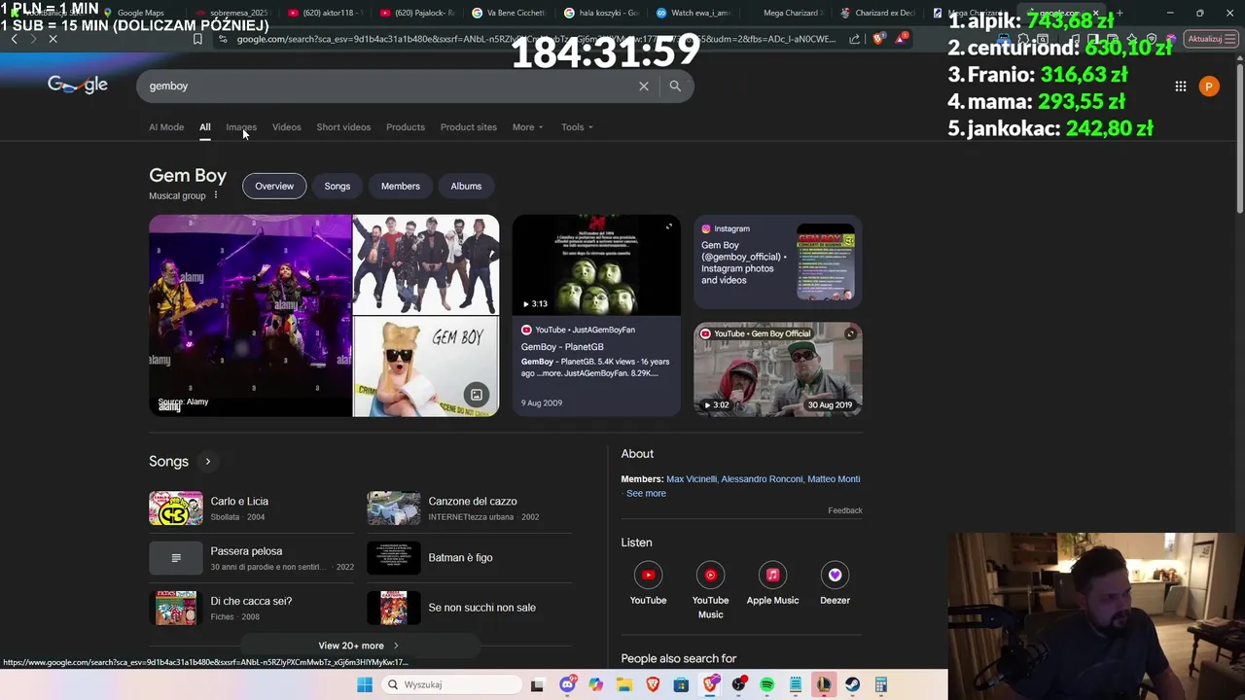The width and height of the screenshot is (1245, 700).
Task: Expand See more members
Action: tap(646, 494)
